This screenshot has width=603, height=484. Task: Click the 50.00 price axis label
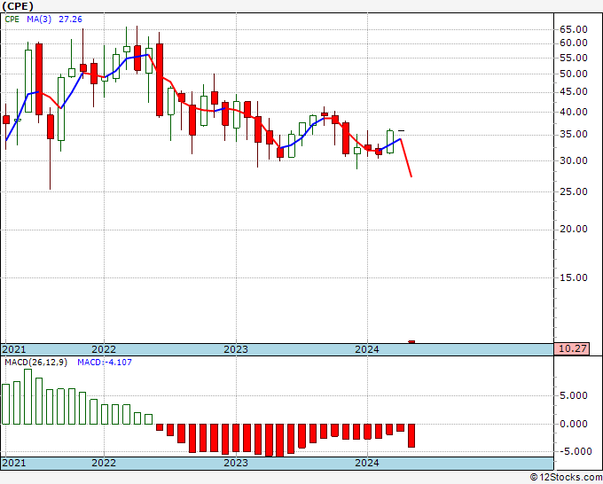tap(574, 74)
